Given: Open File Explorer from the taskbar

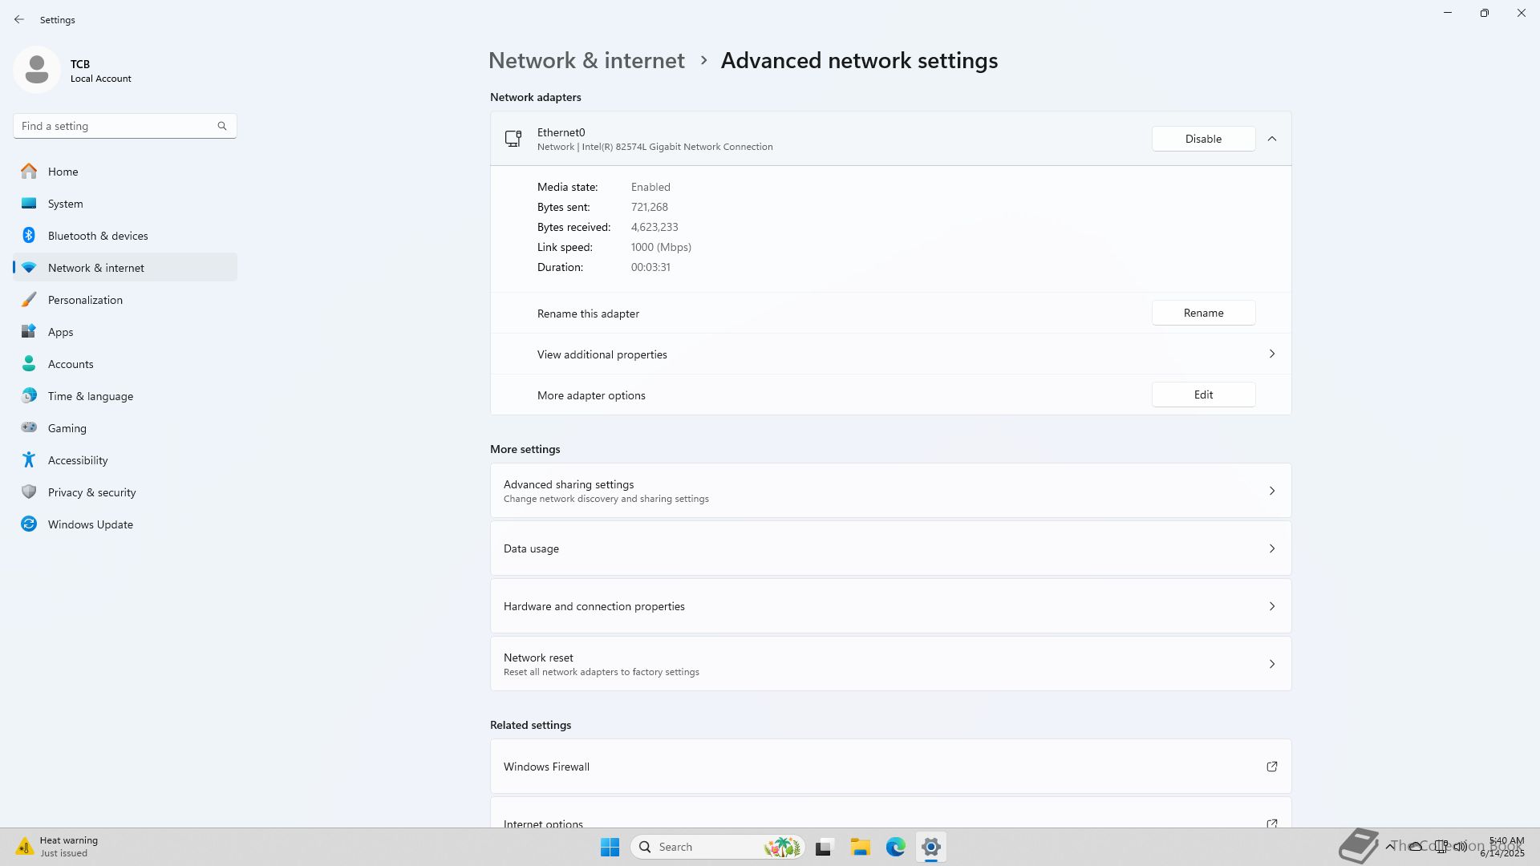Looking at the screenshot, I should click(x=860, y=847).
